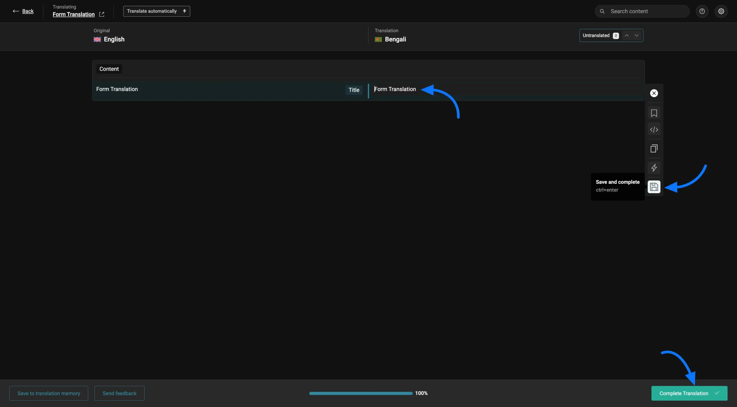737x407 pixels.
Task: Open Form Translation external link icon
Action: (102, 14)
